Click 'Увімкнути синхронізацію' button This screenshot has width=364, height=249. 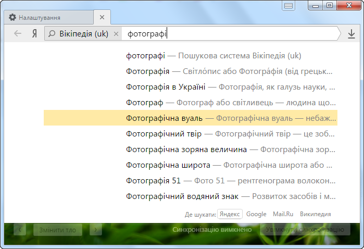coord(305,230)
